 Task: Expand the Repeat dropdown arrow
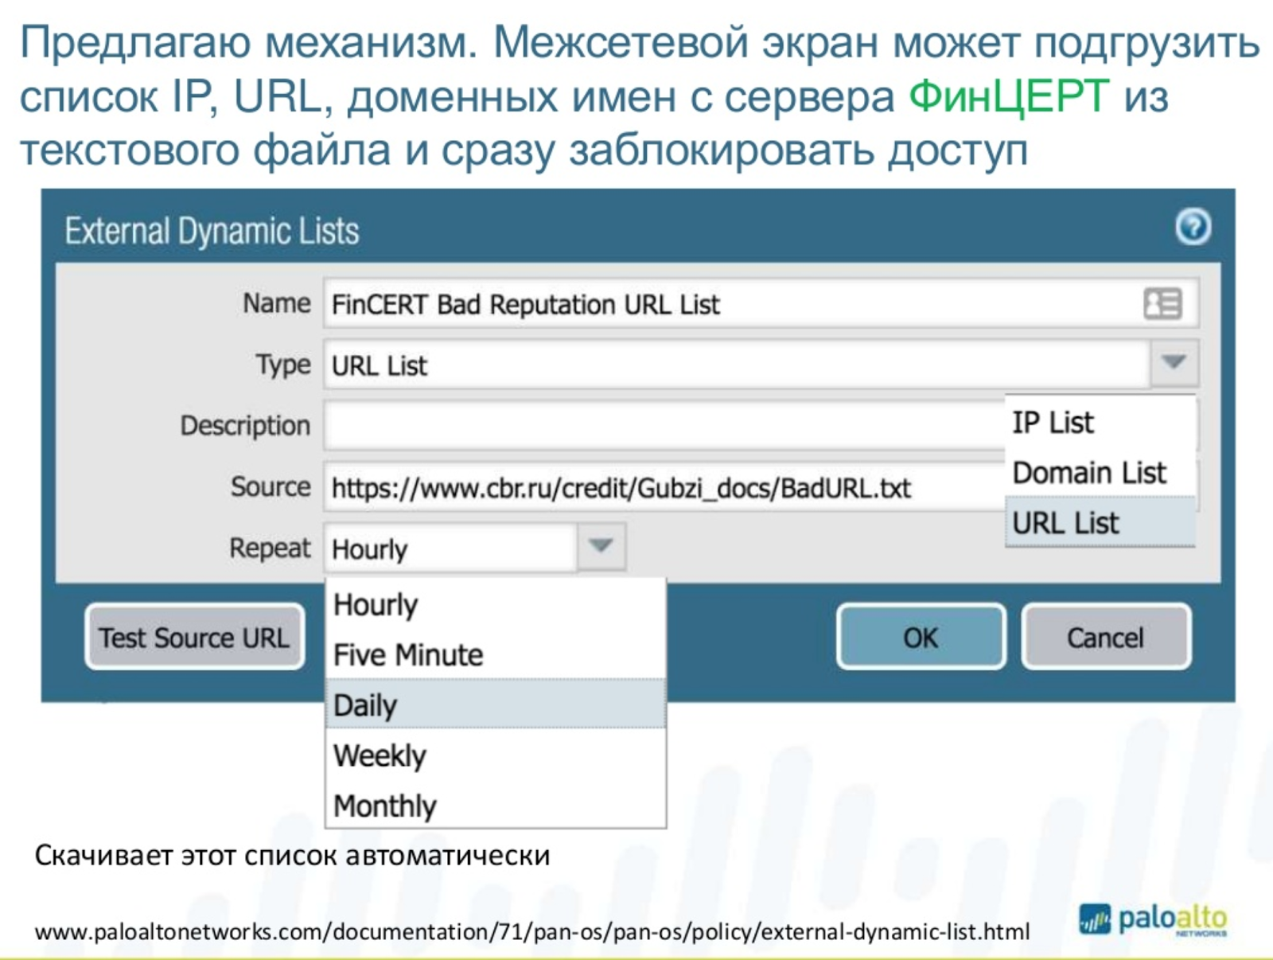pos(601,546)
